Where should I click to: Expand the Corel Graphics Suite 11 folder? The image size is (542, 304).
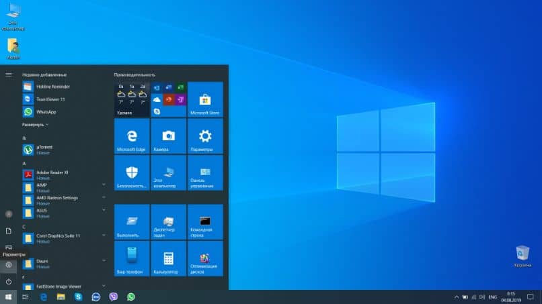coord(104,236)
